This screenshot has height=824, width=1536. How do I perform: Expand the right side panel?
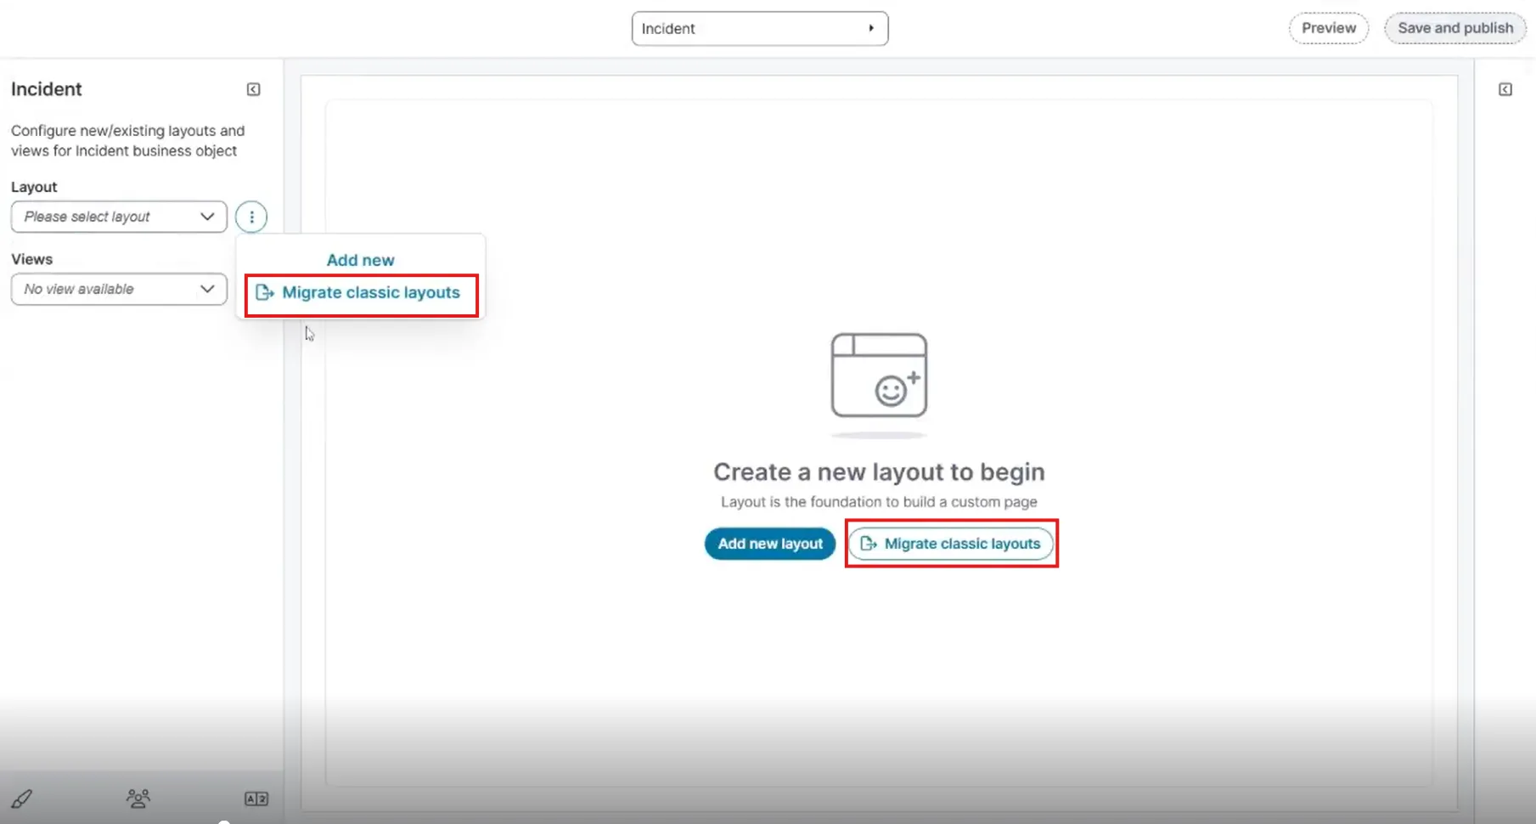point(1505,89)
